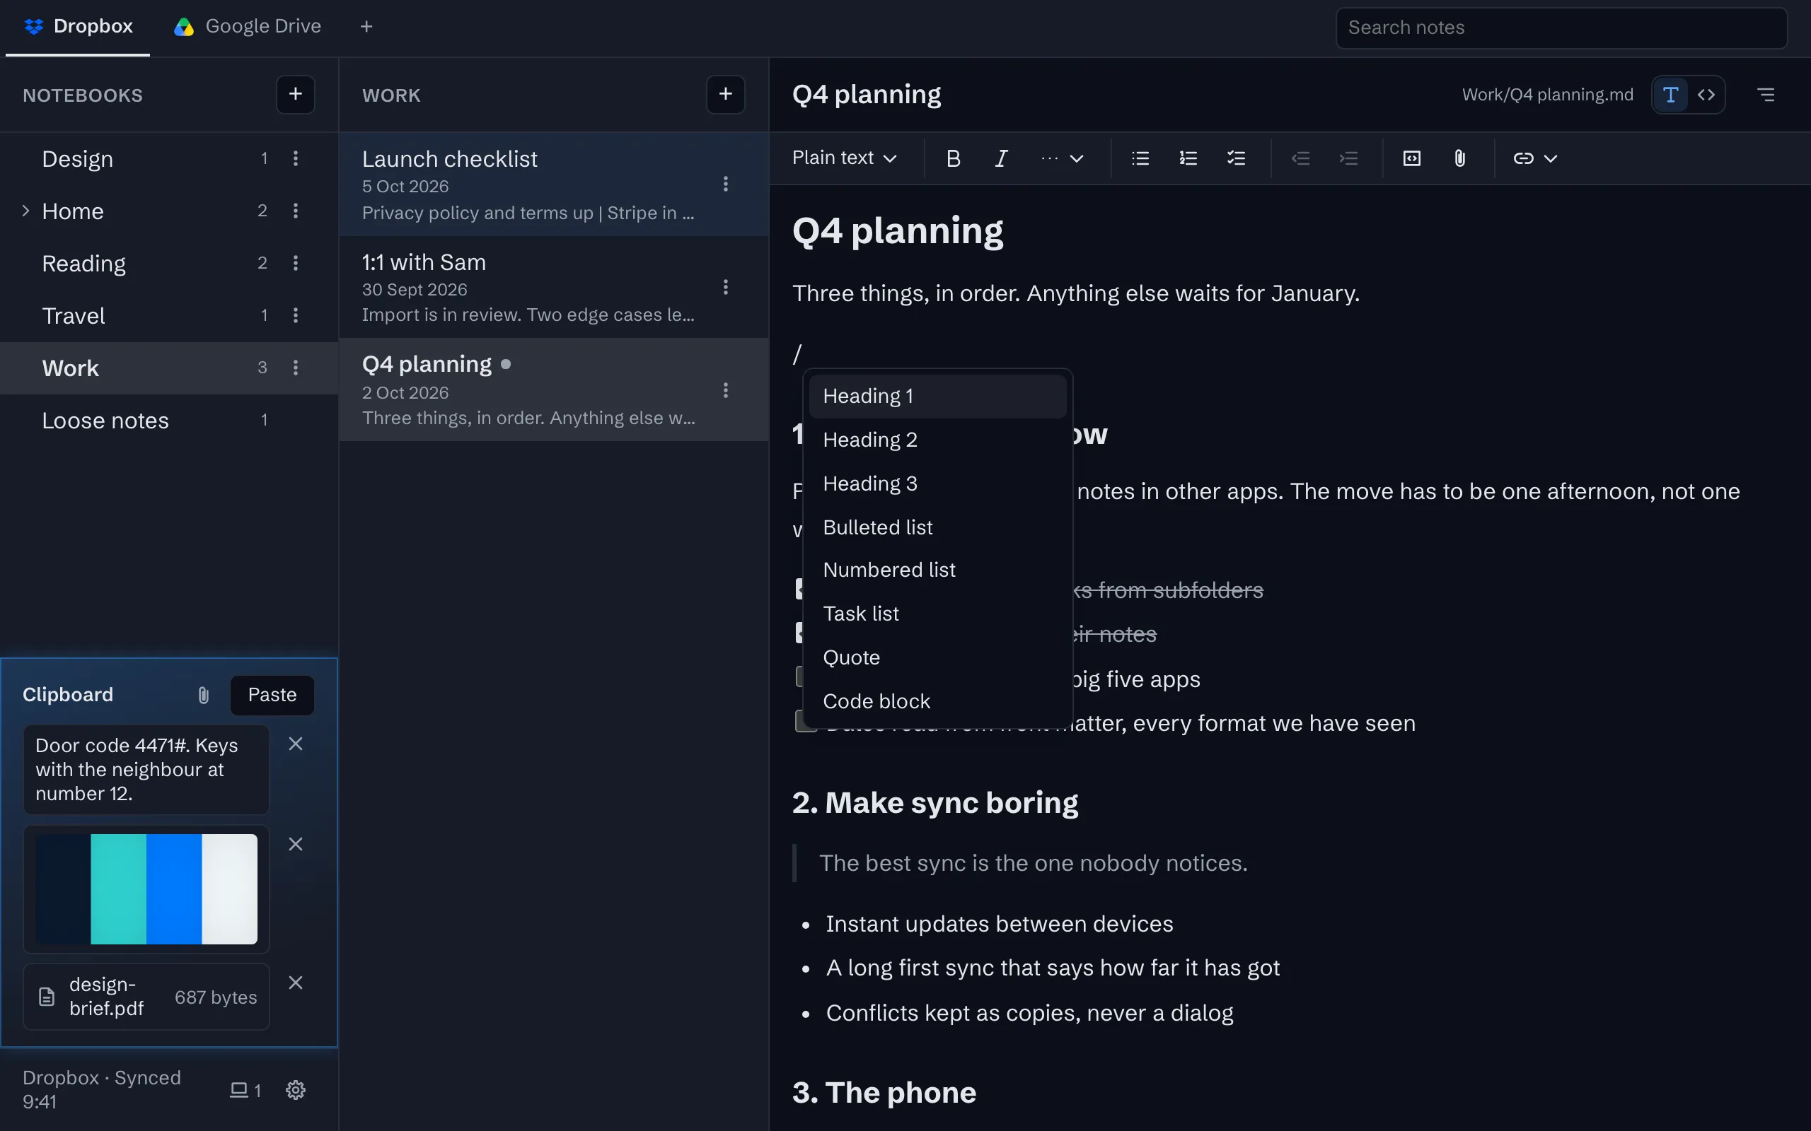Switch to the Google Drive tab
Screen dimensions: 1811x1131
[248, 27]
